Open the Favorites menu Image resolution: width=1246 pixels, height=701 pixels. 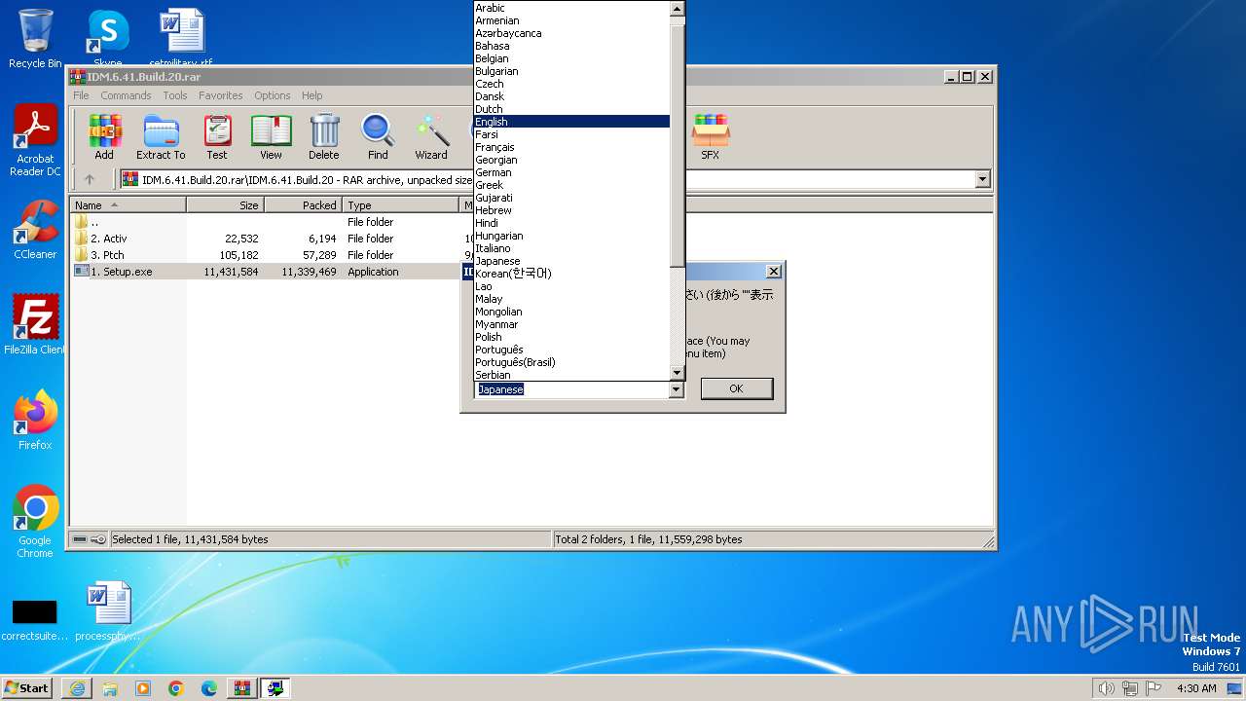click(221, 95)
